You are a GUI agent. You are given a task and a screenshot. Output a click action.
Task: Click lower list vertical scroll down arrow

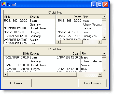pos(104,70)
